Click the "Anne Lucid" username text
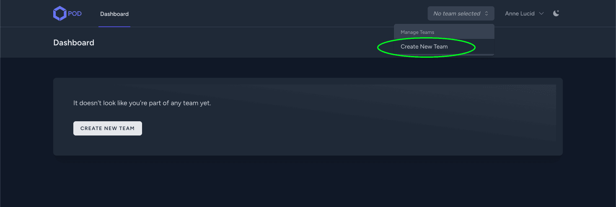The width and height of the screenshot is (616, 207). click(x=520, y=13)
